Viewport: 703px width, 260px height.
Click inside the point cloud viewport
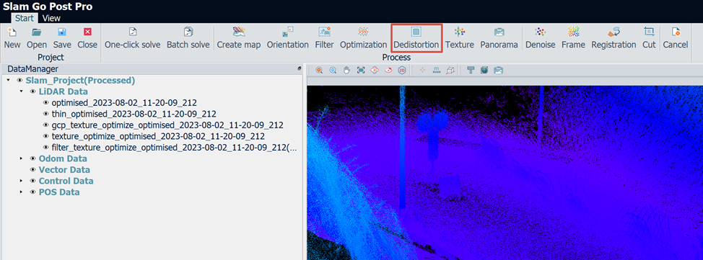point(505,173)
